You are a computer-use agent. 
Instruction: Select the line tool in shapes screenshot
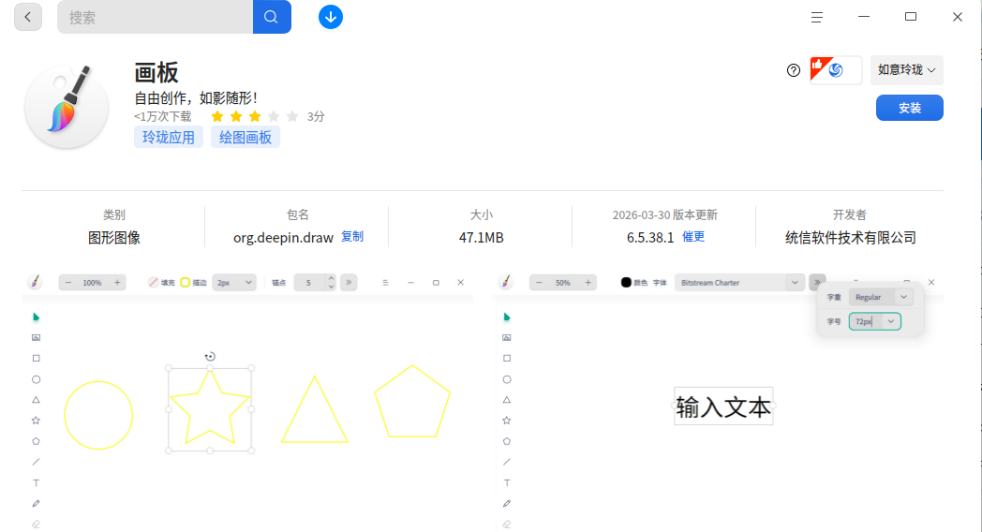pyautogui.click(x=36, y=462)
